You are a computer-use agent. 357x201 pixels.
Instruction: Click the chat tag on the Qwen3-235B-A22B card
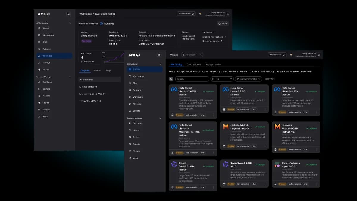click(x=254, y=184)
